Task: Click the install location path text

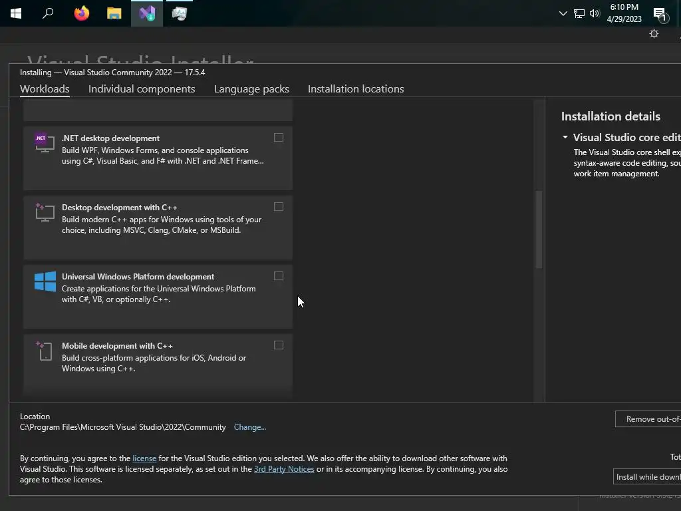Action: pos(123,427)
